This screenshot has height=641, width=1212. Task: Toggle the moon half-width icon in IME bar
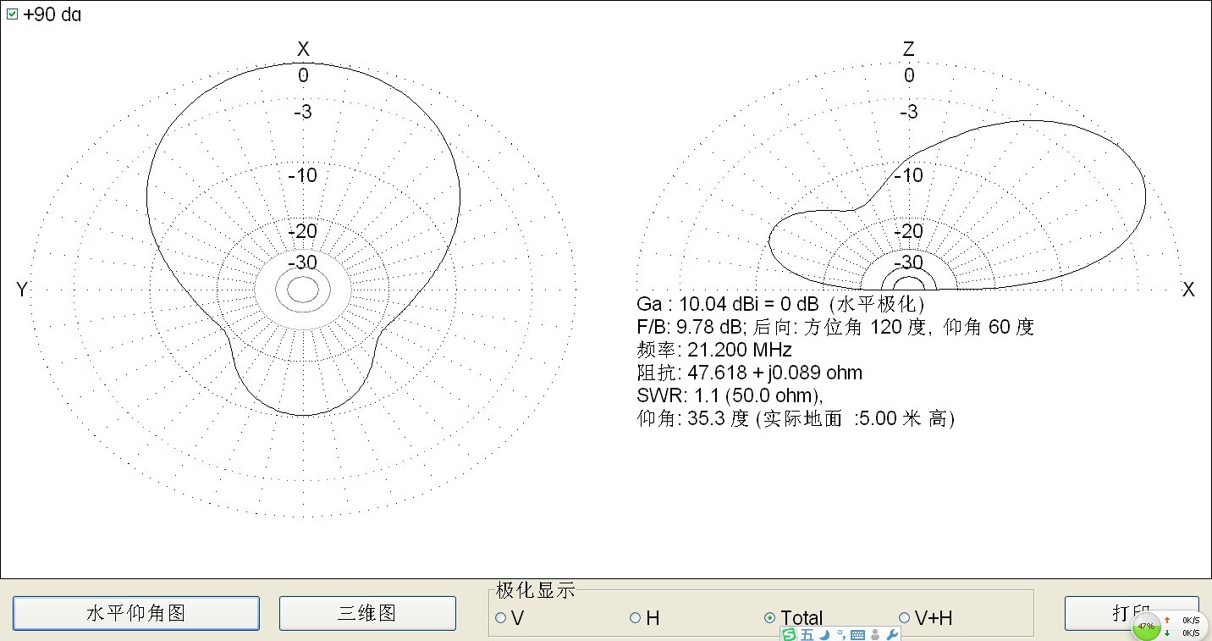click(824, 634)
